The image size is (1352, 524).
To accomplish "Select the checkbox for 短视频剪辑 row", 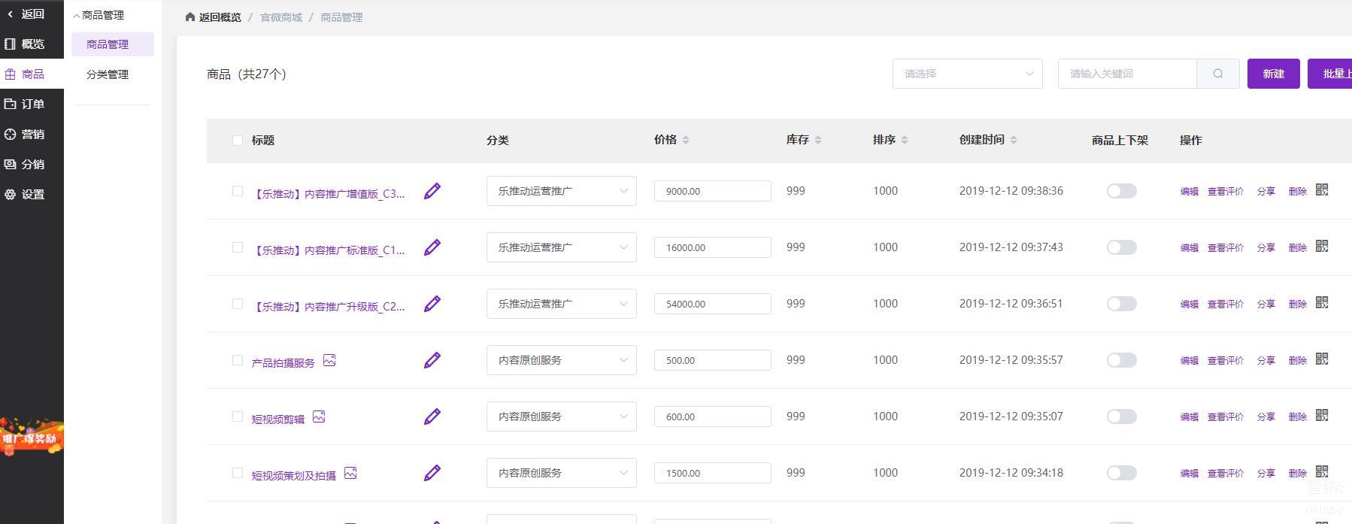I will 238,416.
